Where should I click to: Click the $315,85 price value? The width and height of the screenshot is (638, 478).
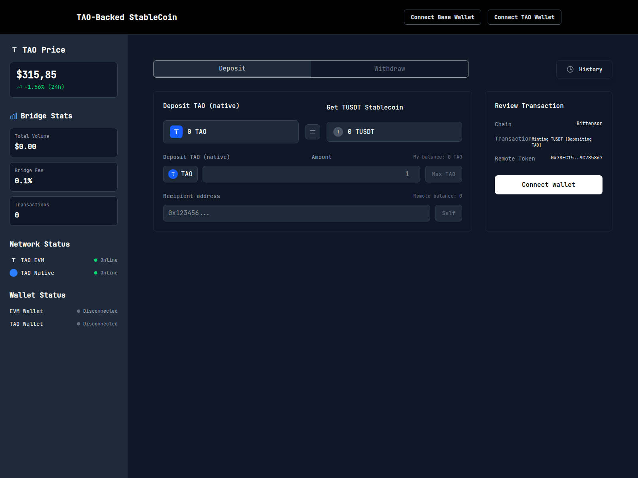click(x=36, y=74)
